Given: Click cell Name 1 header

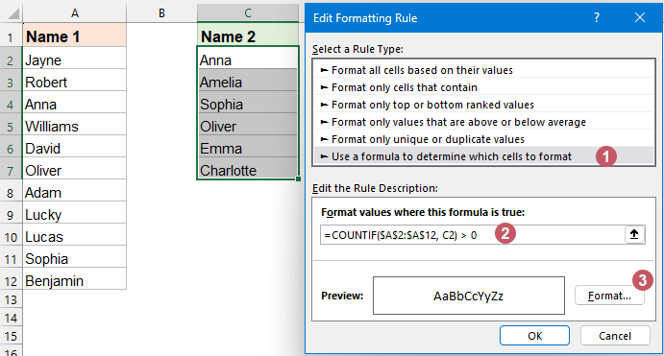Looking at the screenshot, I should coord(75,36).
